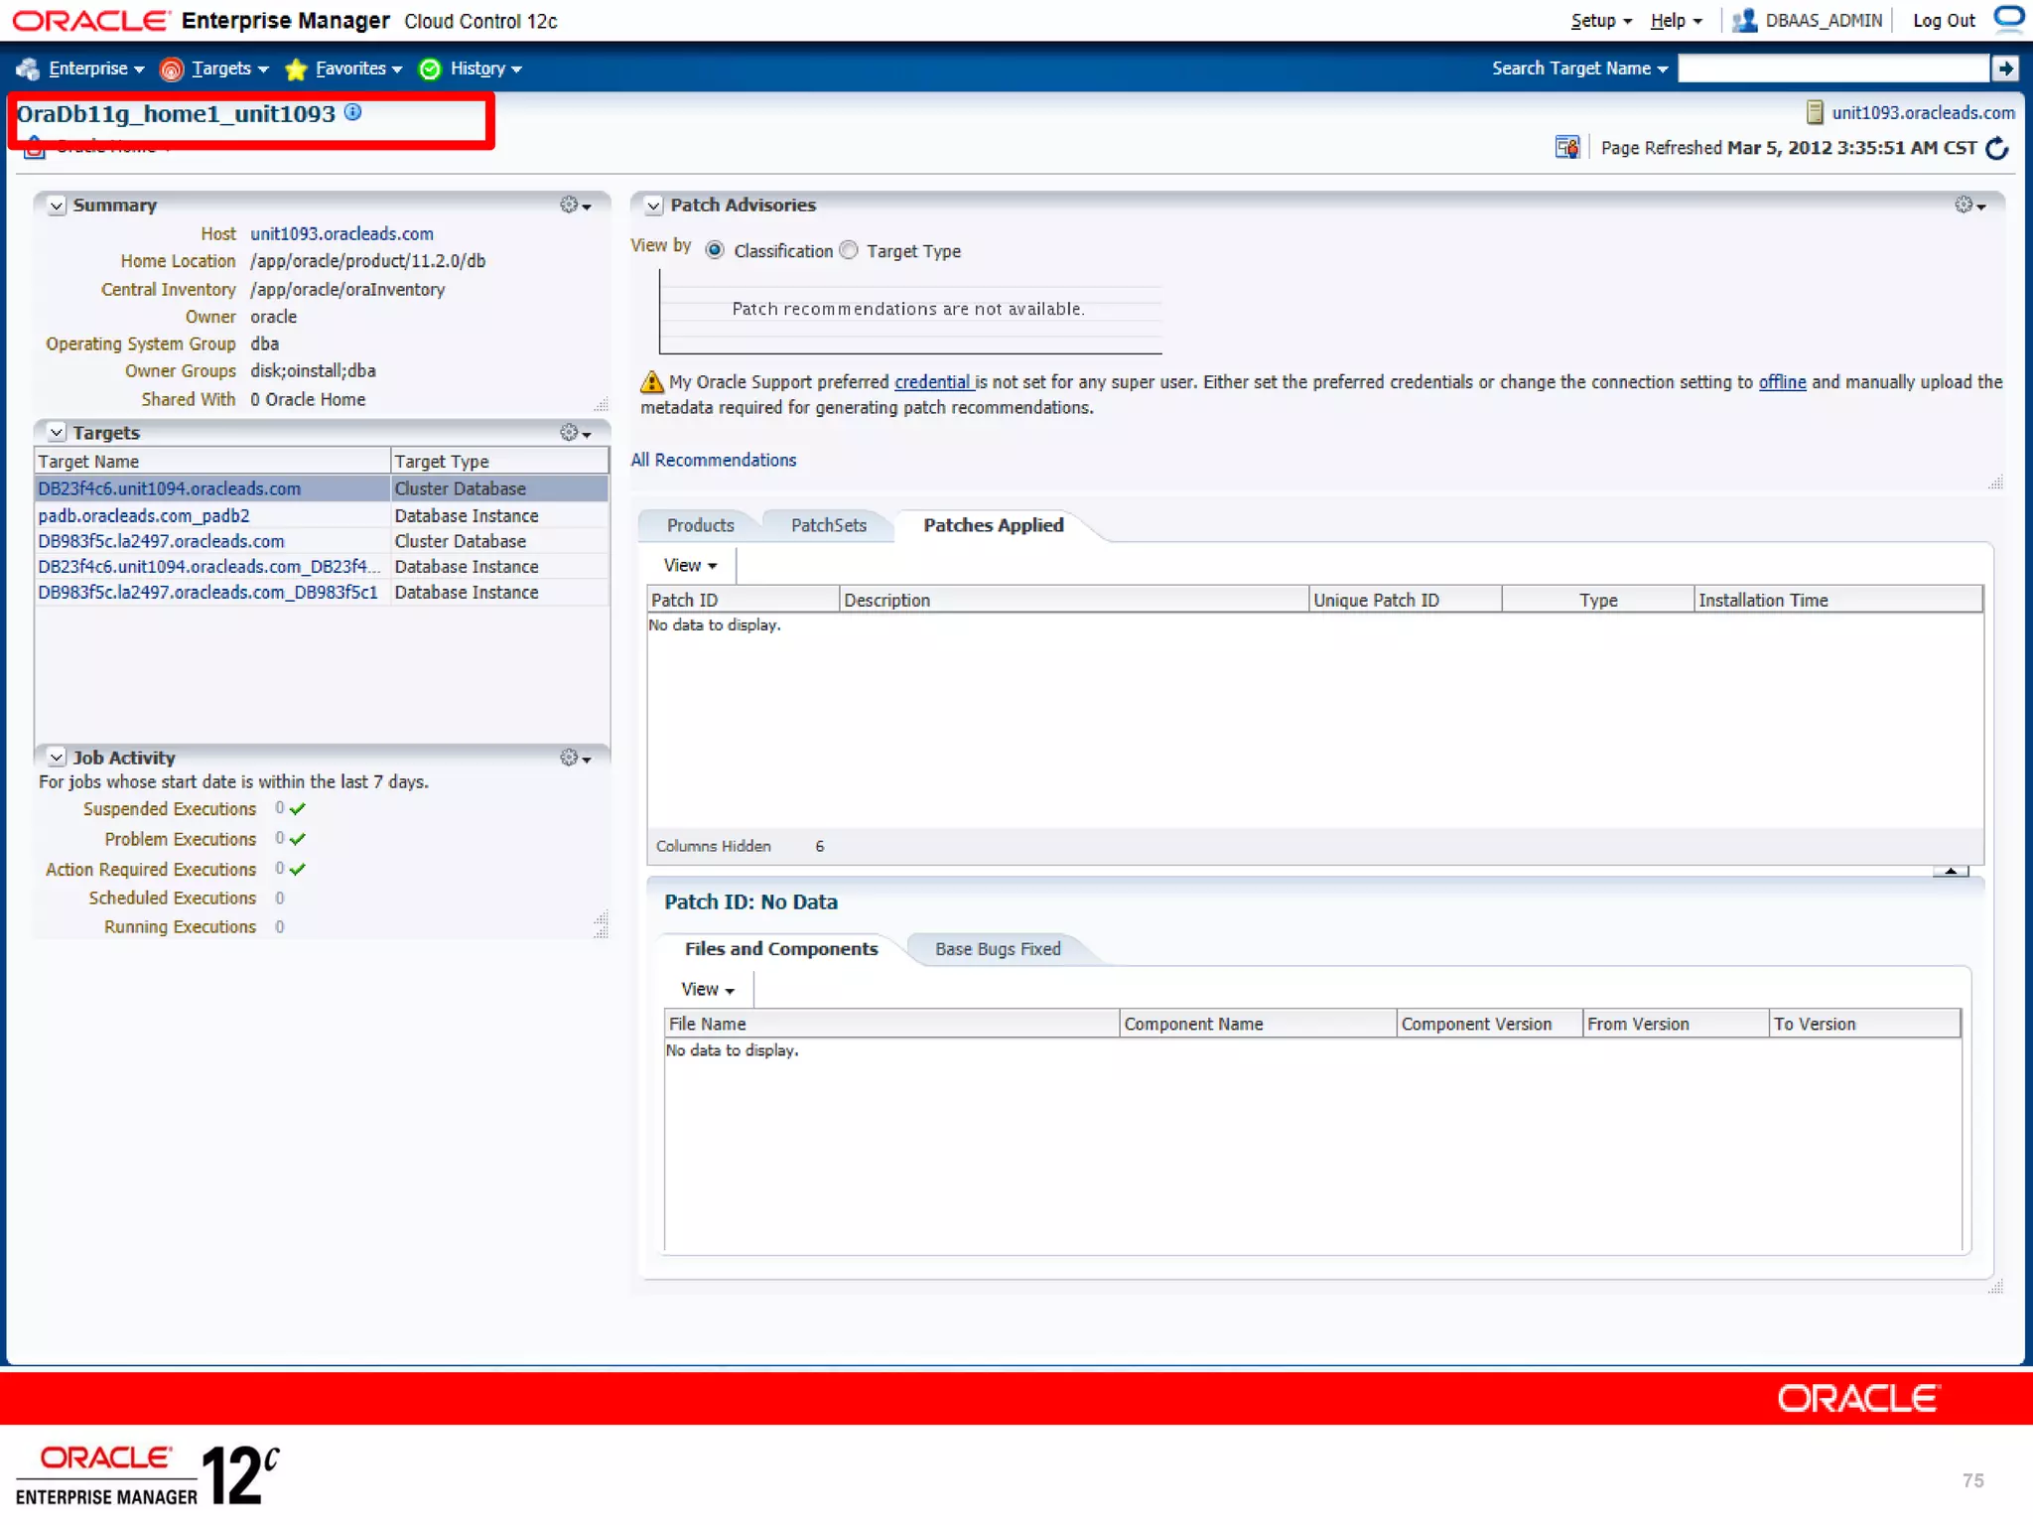This screenshot has height=1525, width=2033.
Task: Click the search go arrow button
Action: 2005,69
